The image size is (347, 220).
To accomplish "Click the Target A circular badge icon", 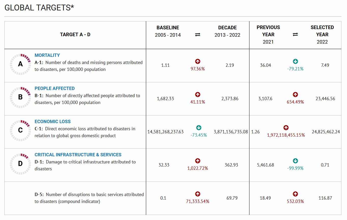I will 20,64.
